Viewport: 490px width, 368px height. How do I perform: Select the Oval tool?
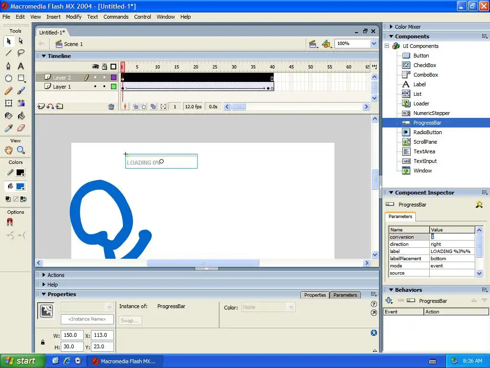point(9,78)
